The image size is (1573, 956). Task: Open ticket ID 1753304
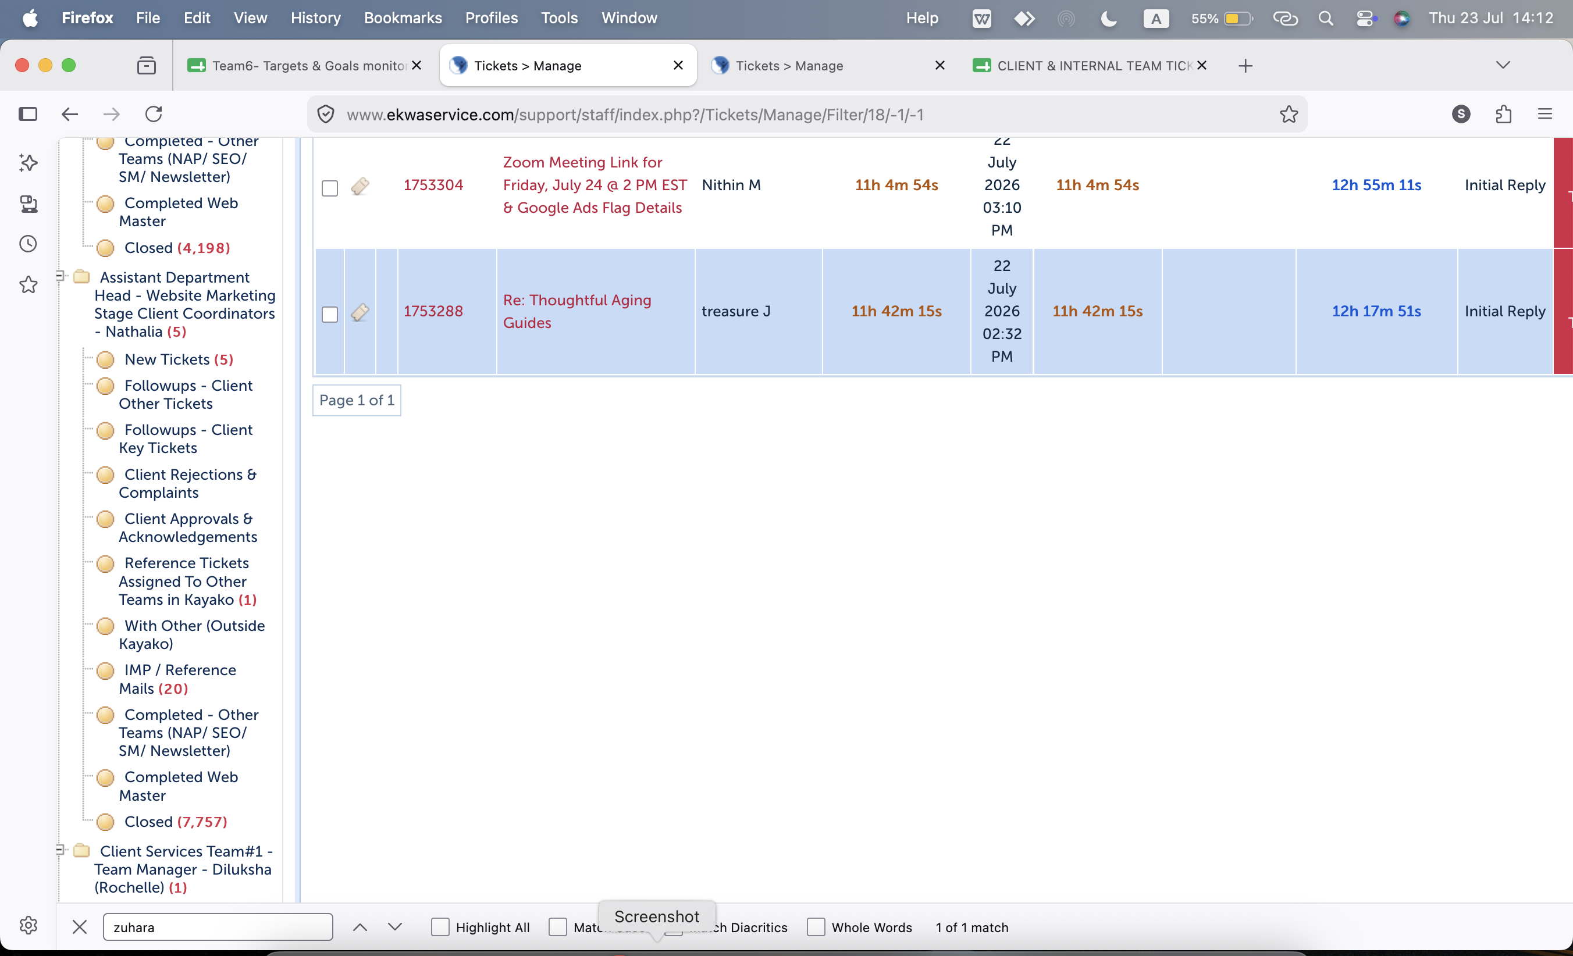[433, 185]
